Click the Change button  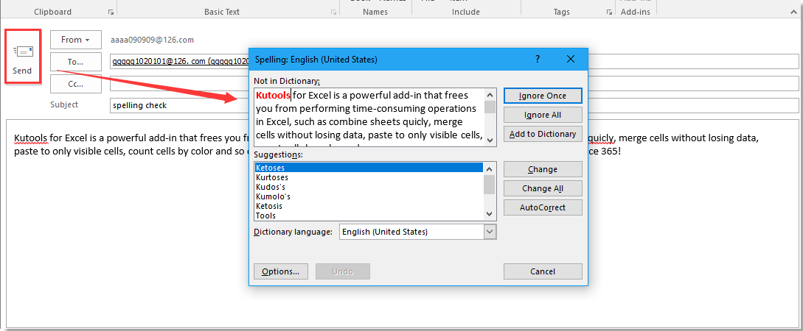543,170
